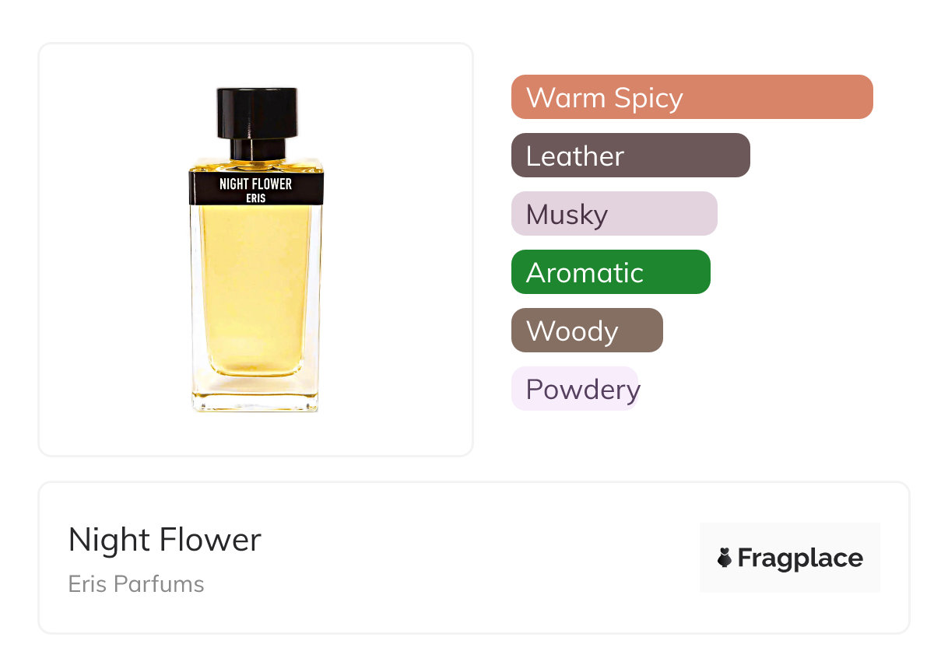This screenshot has width=948, height=672.
Task: Choose the green Aromatic accord bar
Action: pyautogui.click(x=610, y=272)
